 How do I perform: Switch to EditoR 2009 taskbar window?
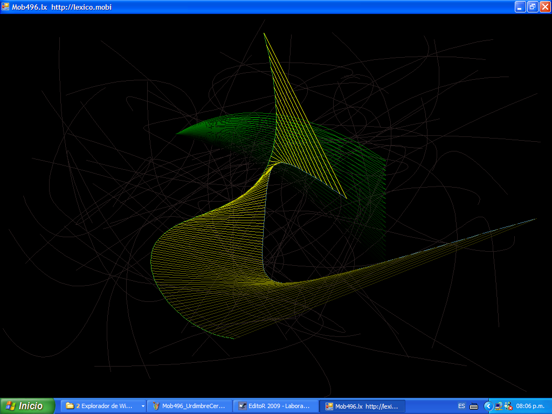(x=276, y=406)
